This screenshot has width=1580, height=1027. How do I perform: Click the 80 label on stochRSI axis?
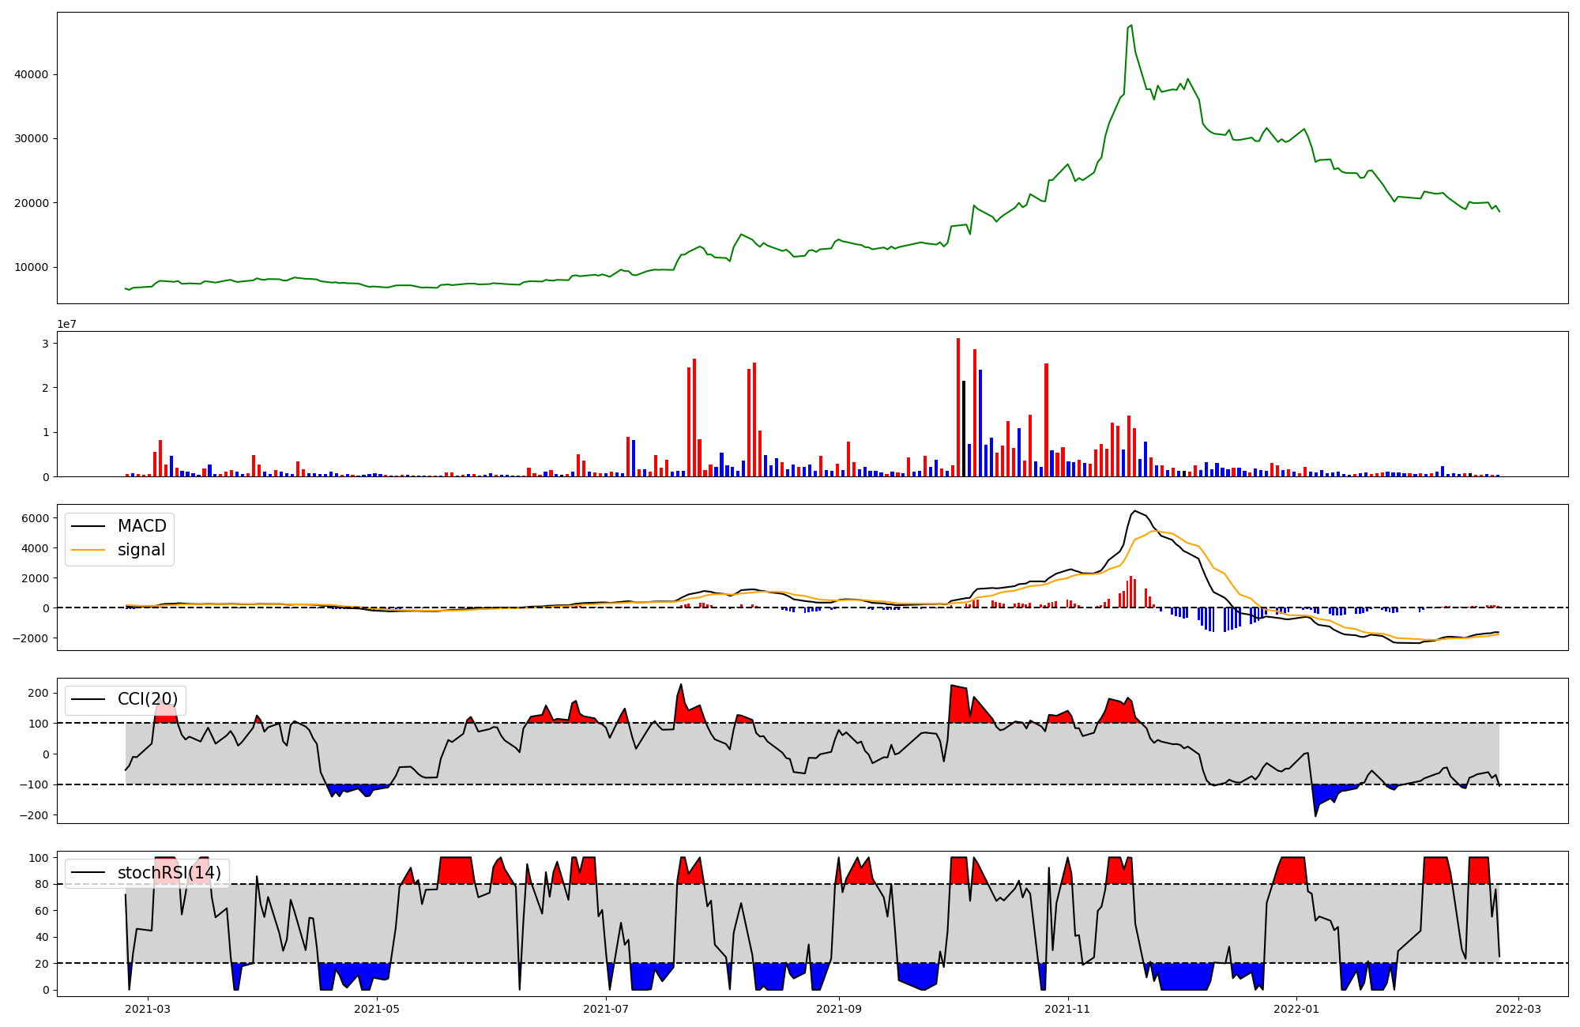pos(42,885)
